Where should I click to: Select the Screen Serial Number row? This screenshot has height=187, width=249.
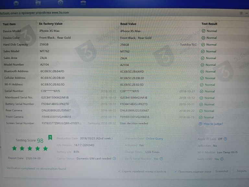tap(20, 123)
